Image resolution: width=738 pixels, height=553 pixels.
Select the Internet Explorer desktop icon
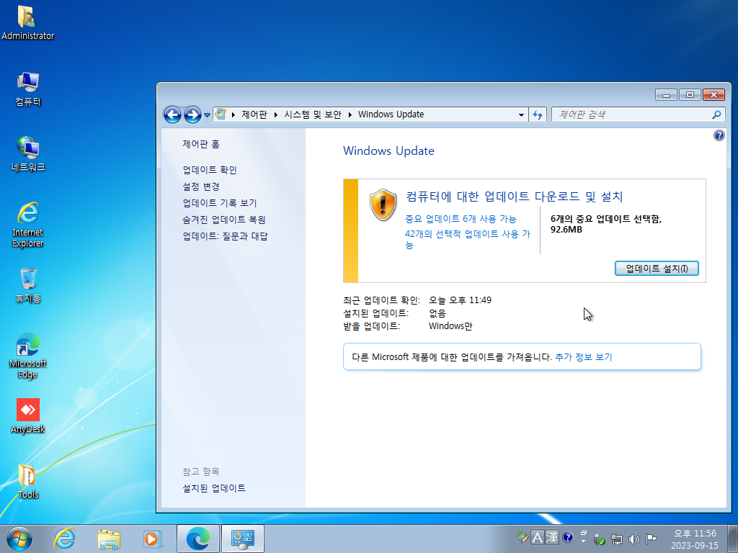(x=28, y=225)
